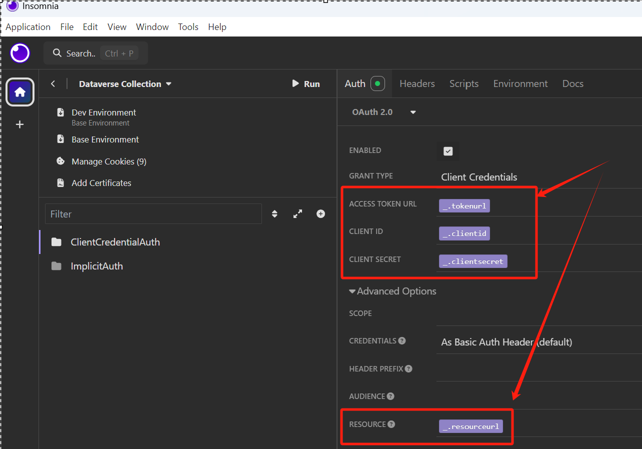Viewport: 642px width, 449px height.
Task: Switch to the Headers tab
Action: pyautogui.click(x=417, y=83)
